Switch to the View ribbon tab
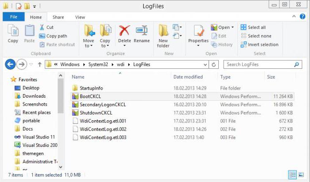Screen dimensions: 310x182 pos(80,17)
